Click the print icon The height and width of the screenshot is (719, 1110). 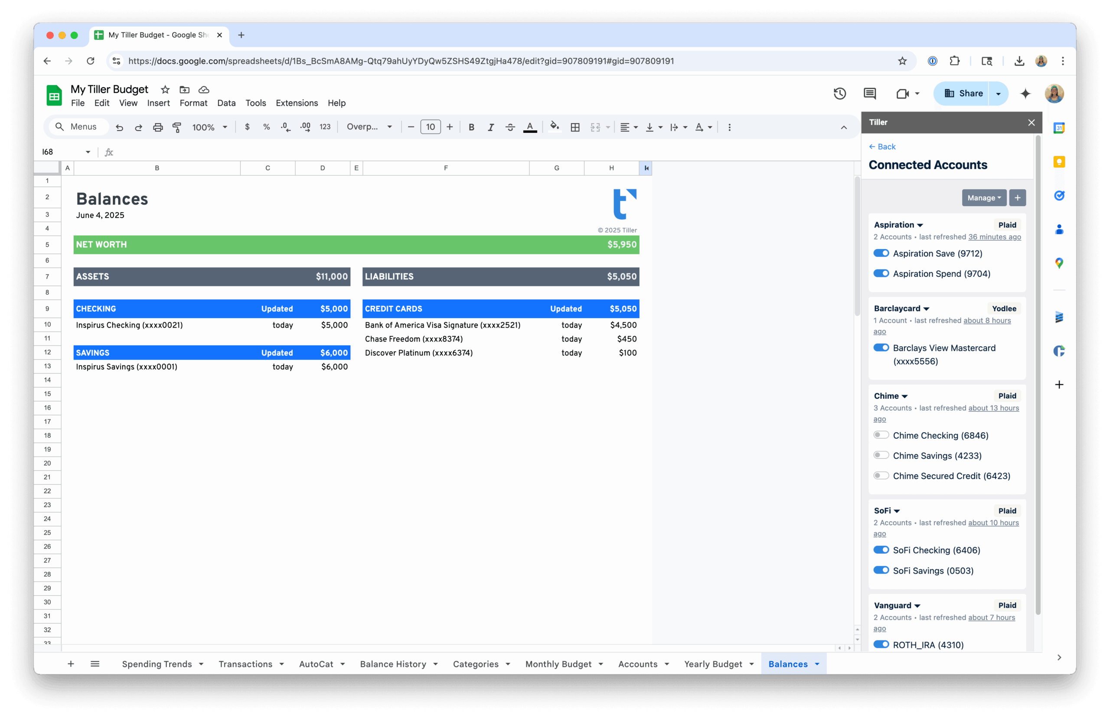[x=158, y=127]
